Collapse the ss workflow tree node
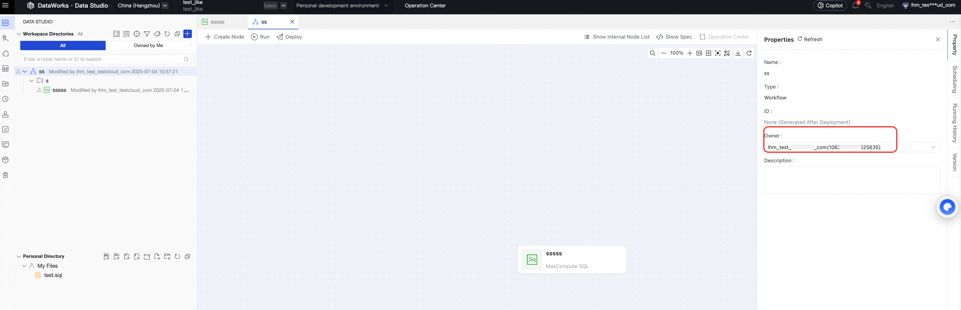The image size is (961, 310). pos(25,71)
